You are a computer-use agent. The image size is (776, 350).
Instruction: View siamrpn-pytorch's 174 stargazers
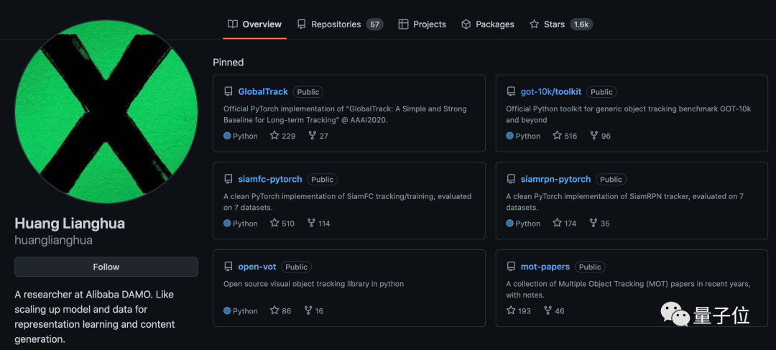(x=564, y=224)
